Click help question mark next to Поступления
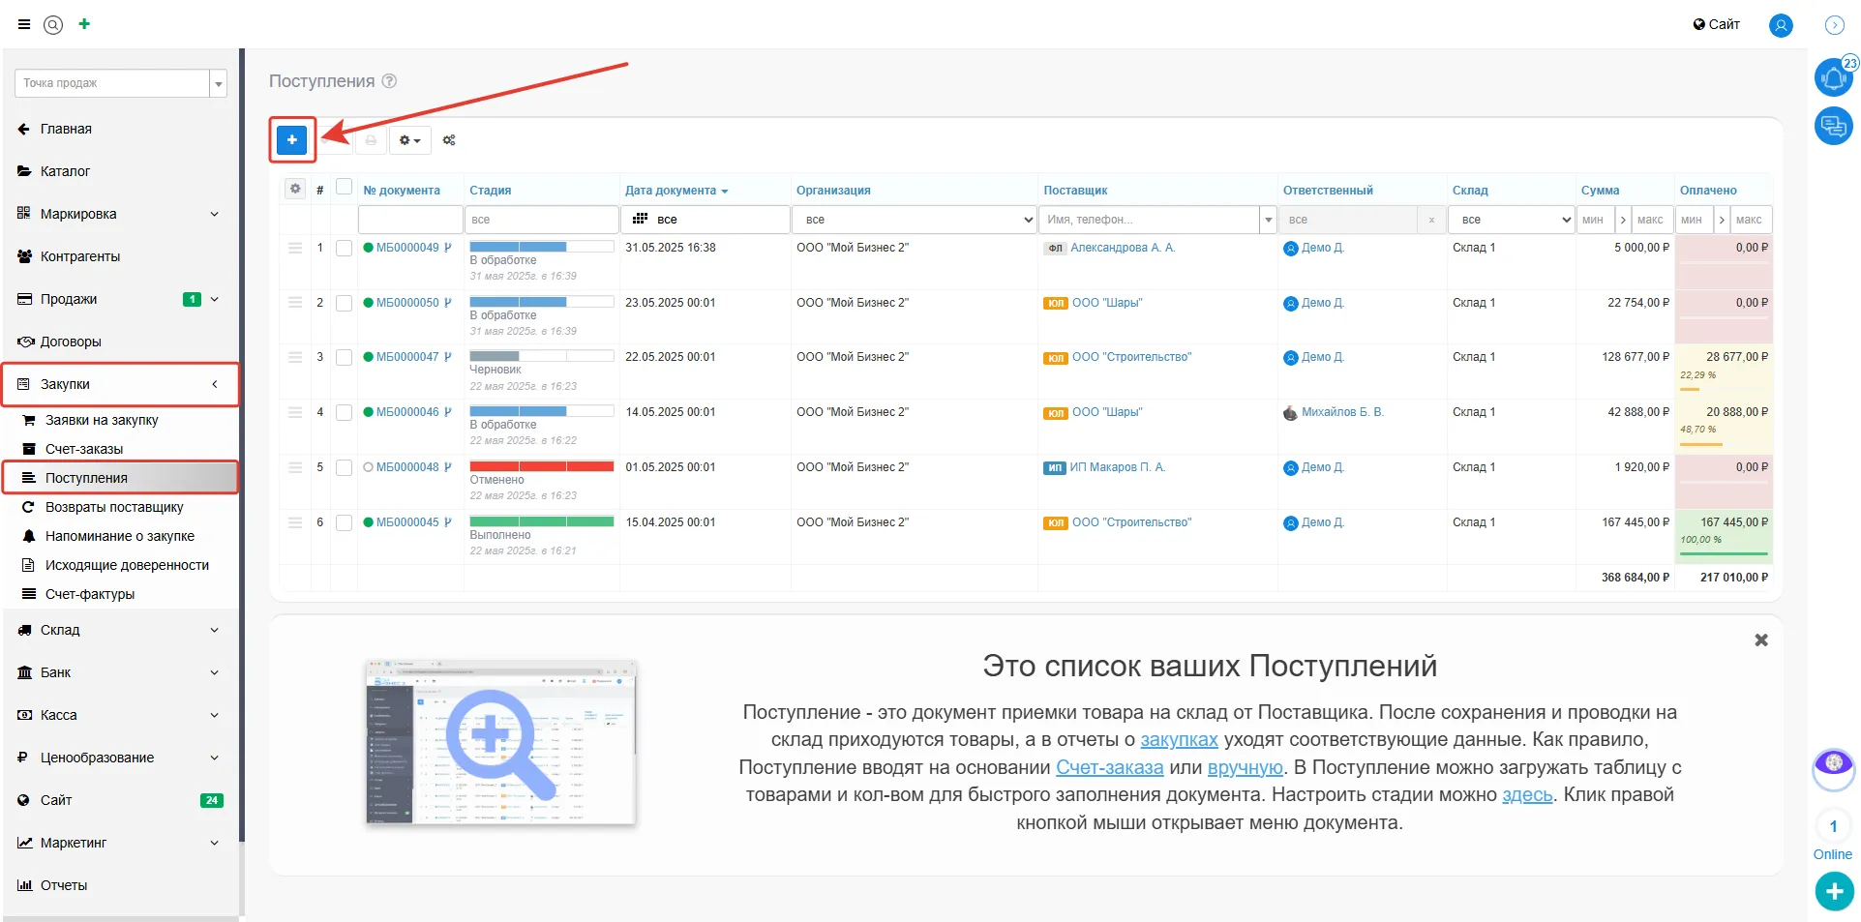The width and height of the screenshot is (1861, 922). click(x=389, y=81)
